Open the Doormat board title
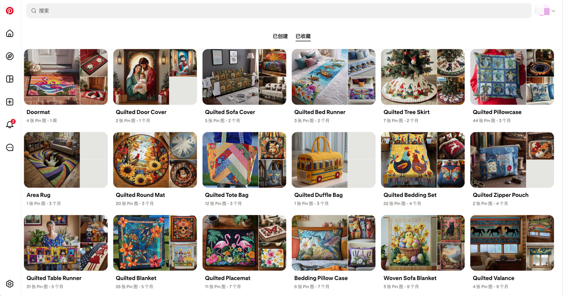Screen dimensions: 563x296 (38, 112)
